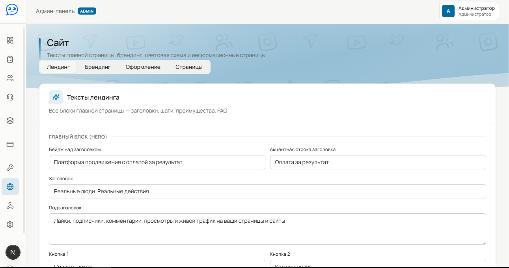Click the round N badge button

[x=13, y=252]
